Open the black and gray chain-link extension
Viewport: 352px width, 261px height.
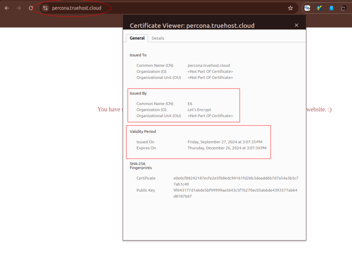[343, 8]
